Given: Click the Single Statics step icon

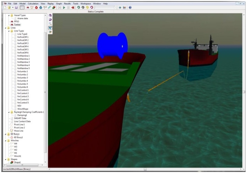Looking at the screenshot, I should point(59,8).
